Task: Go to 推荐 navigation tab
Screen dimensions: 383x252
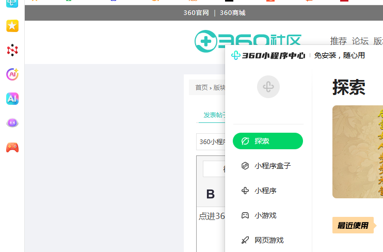Action: coord(338,41)
